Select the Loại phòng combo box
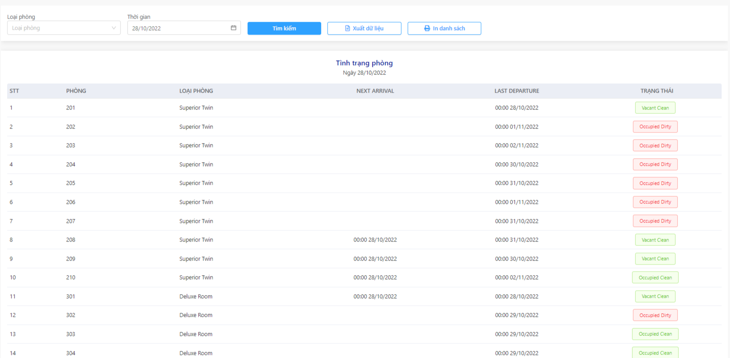This screenshot has height=358, width=730. [64, 28]
